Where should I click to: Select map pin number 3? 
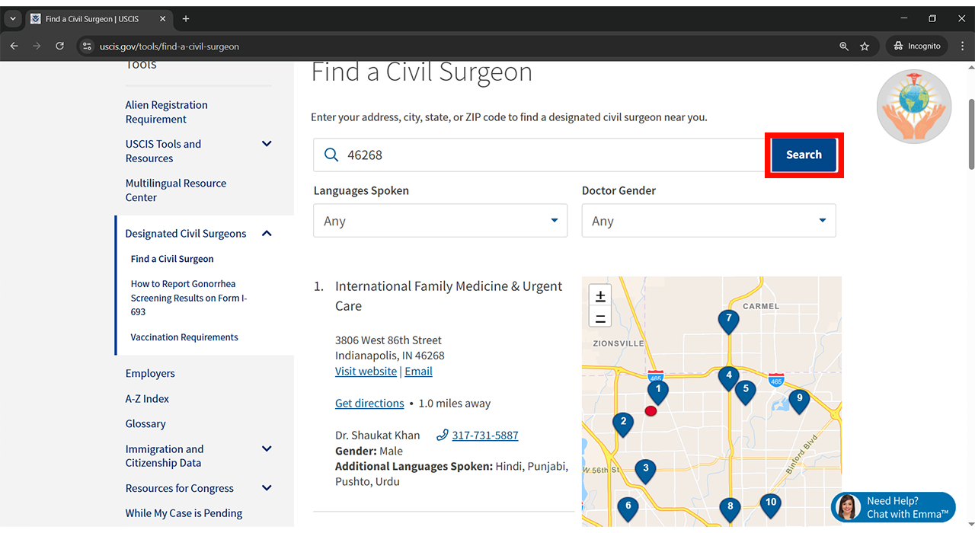click(645, 471)
